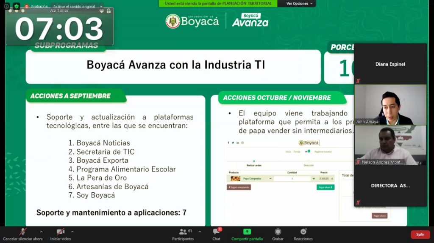Click muted mic icon on Diana Espinel tile
This screenshot has height=243, width=434.
[358, 81]
